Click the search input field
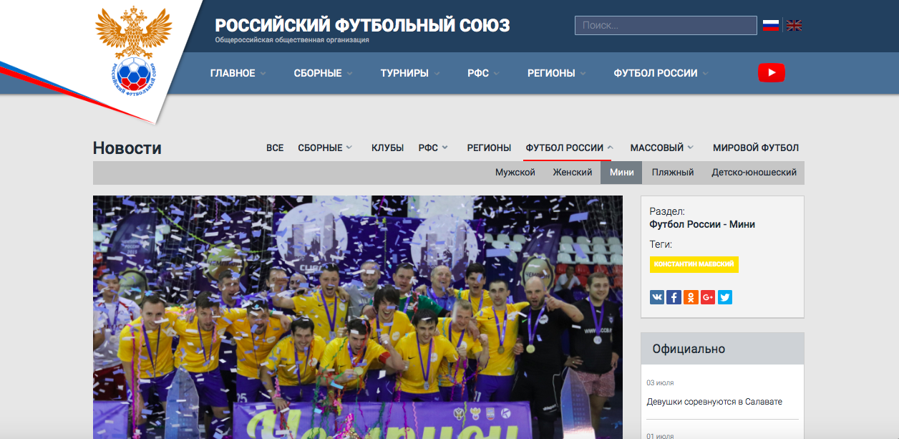Image resolution: width=899 pixels, height=439 pixels. point(665,26)
